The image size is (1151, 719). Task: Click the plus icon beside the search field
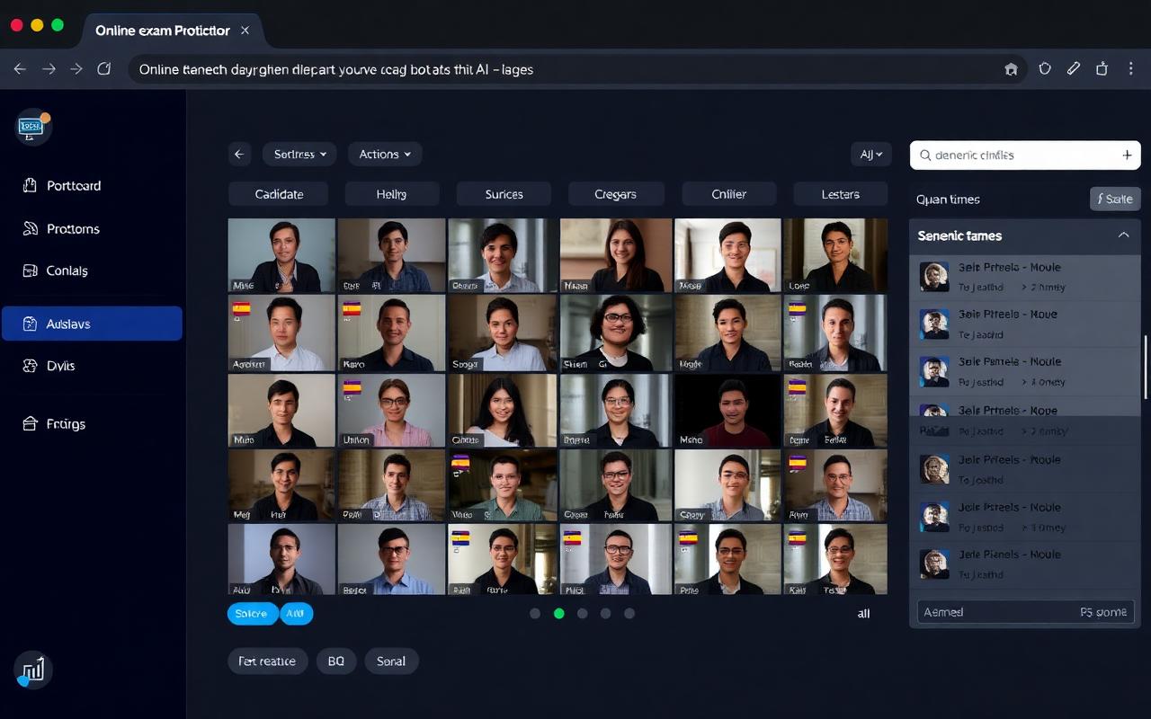pyautogui.click(x=1127, y=155)
